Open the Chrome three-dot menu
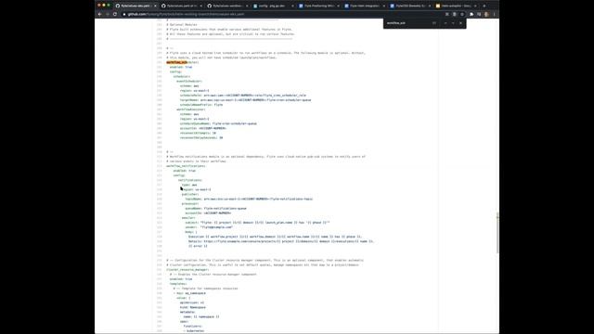 494,14
